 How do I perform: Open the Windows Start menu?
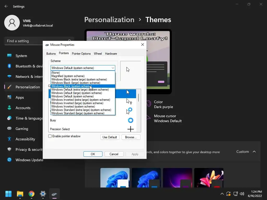(8, 194)
